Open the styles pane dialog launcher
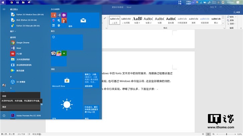 [x=224, y=28]
